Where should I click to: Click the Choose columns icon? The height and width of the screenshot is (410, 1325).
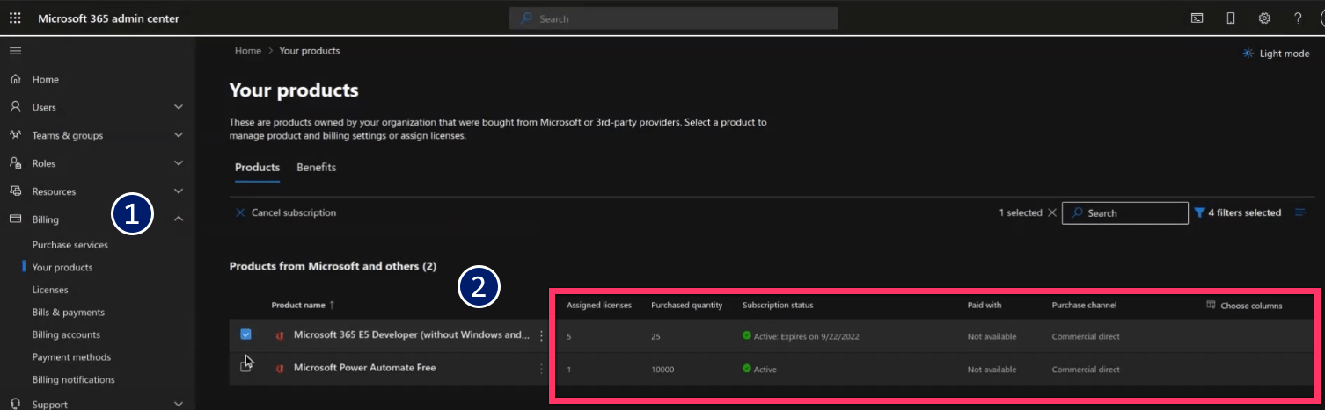[x=1211, y=305]
